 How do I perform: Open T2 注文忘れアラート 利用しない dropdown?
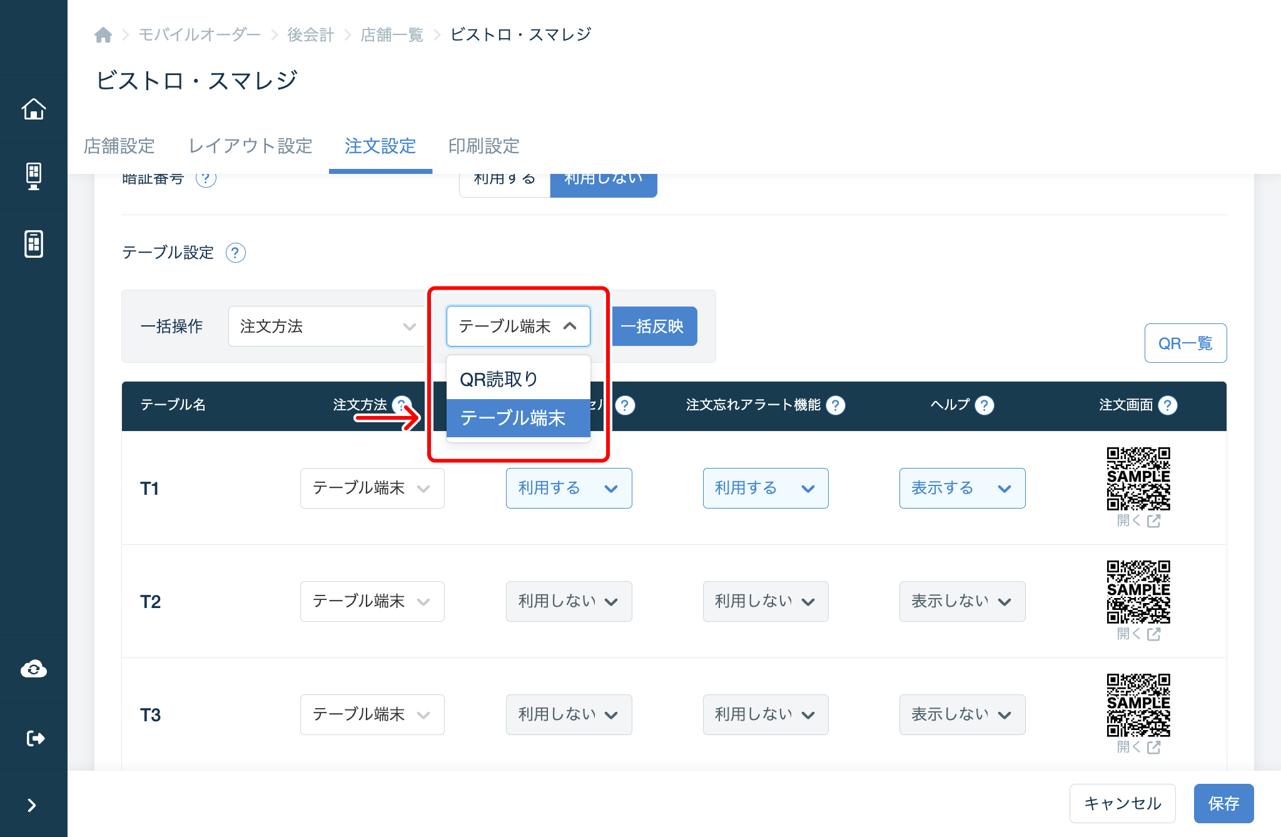pyautogui.click(x=766, y=601)
